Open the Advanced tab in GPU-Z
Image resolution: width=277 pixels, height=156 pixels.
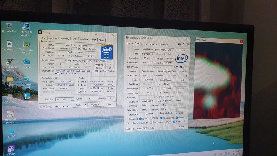pos(154,44)
